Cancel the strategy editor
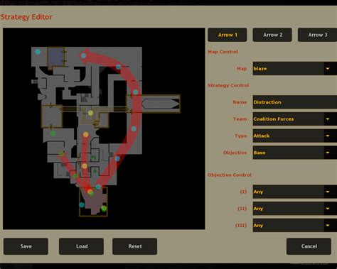The height and width of the screenshot is (269, 337). click(x=309, y=246)
